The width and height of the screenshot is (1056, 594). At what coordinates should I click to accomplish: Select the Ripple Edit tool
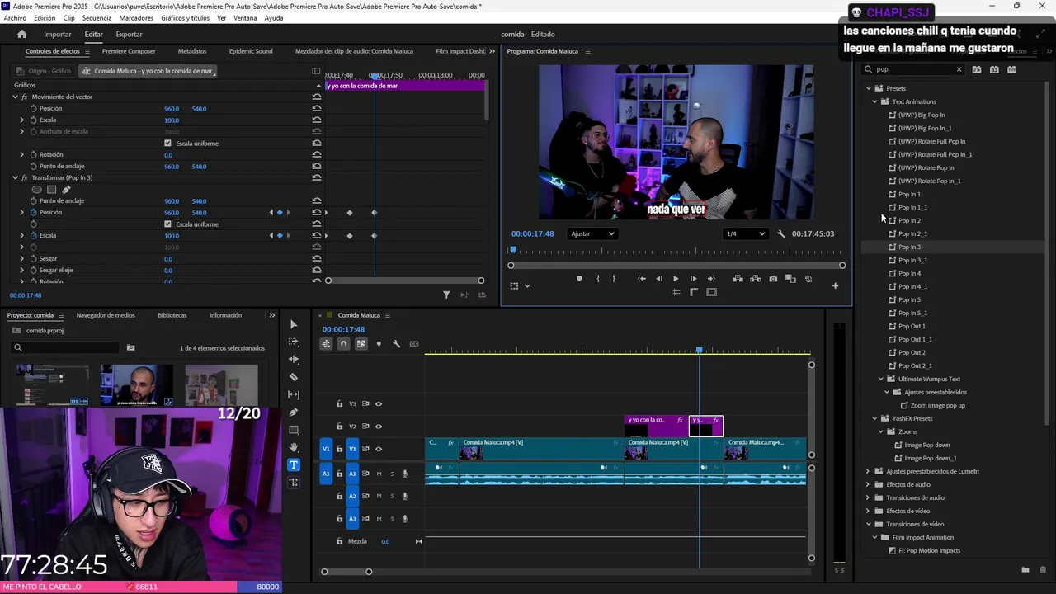pyautogui.click(x=294, y=360)
